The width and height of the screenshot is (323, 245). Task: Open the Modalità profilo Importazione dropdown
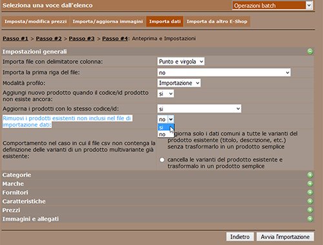click(179, 83)
